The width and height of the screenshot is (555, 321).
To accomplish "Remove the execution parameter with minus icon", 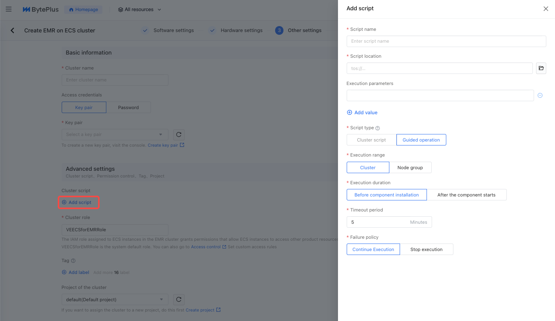I will coord(540,95).
